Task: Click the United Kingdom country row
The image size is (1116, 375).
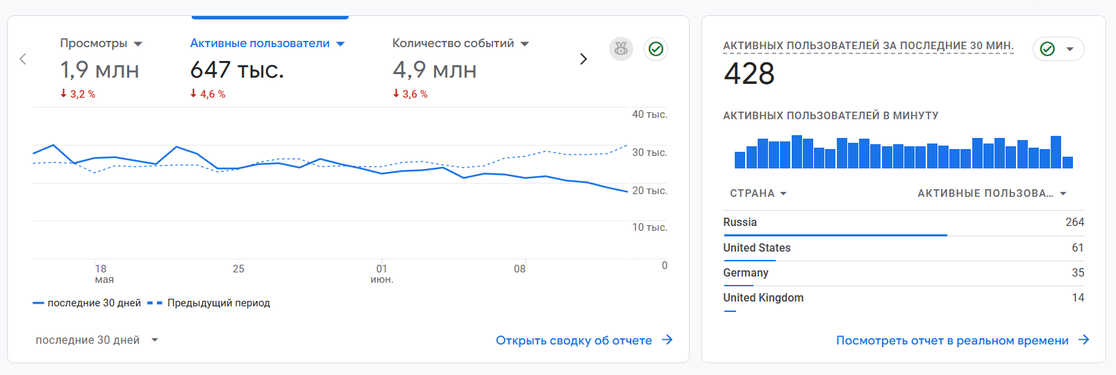Action: pyautogui.click(x=903, y=298)
